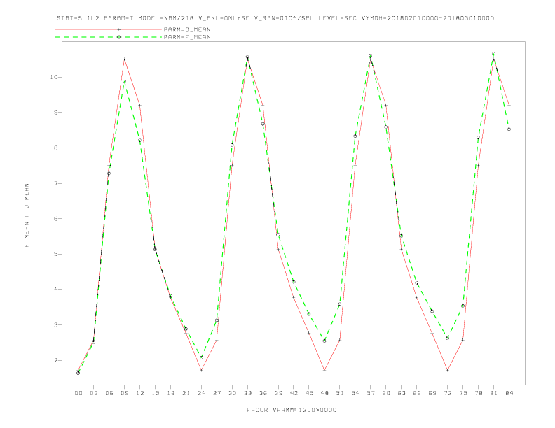The height and width of the screenshot is (428, 555).
Task: Click the y-axis label F_MEAN | O_MEAN
Action: click(x=27, y=215)
